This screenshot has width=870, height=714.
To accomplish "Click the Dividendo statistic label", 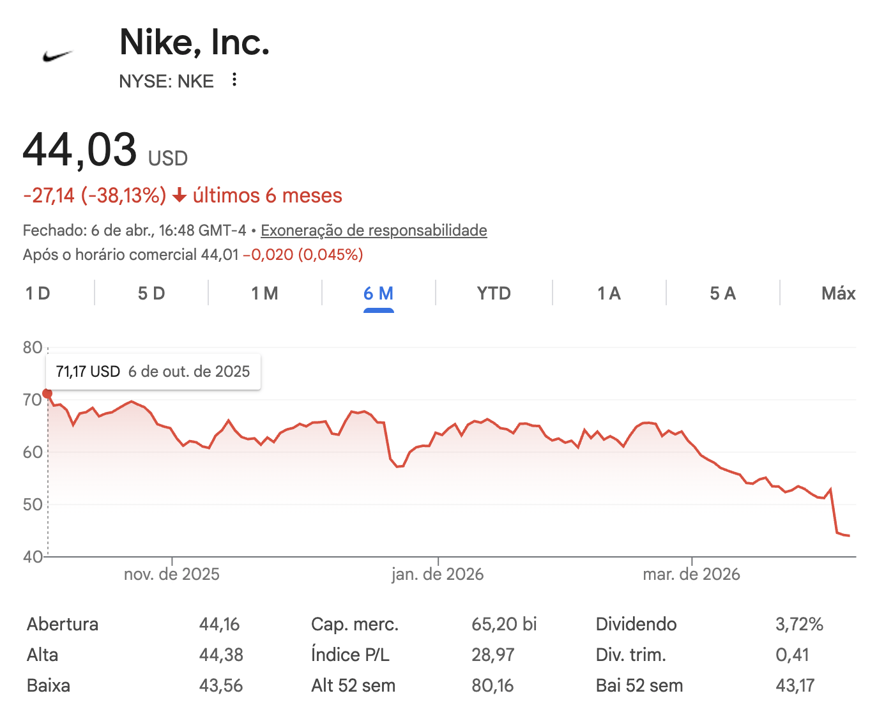I will pyautogui.click(x=636, y=624).
